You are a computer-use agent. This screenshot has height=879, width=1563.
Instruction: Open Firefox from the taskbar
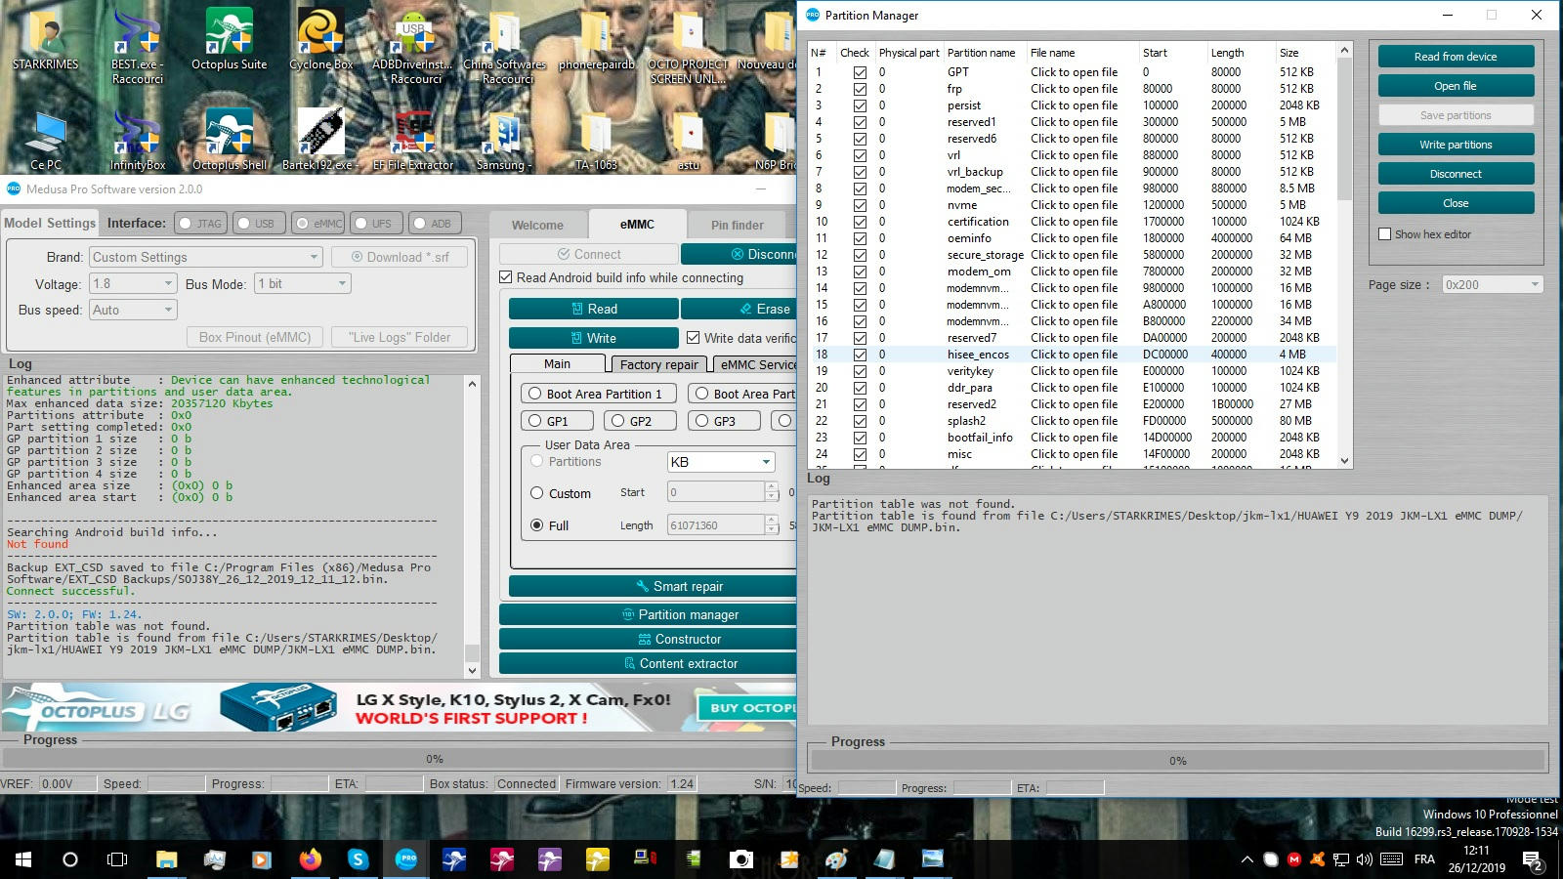310,859
